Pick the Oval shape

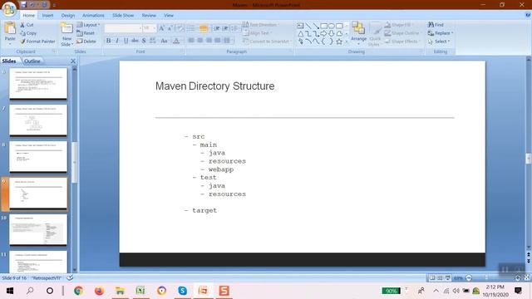[332, 26]
